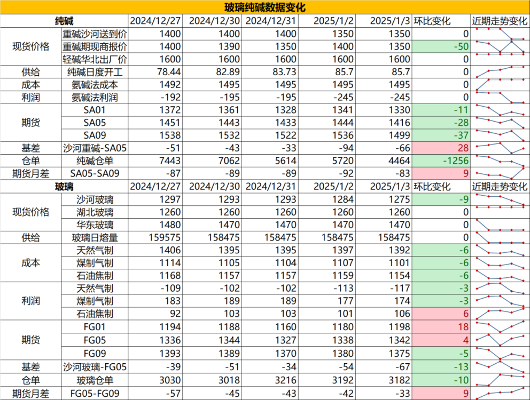Select the 玻璃日熔量 label cell
Viewport: 530px width, 400px height.
tap(95, 238)
